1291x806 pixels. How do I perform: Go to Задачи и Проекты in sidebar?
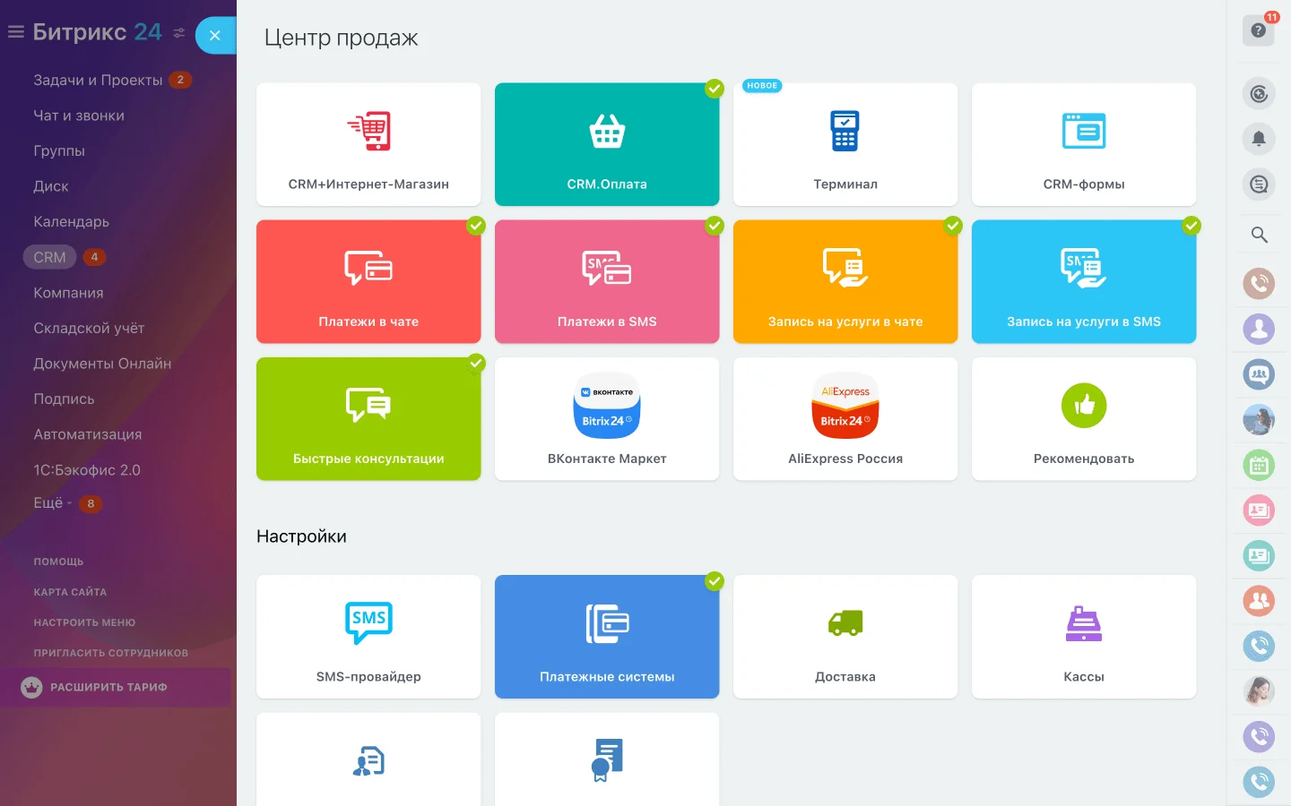coord(98,80)
